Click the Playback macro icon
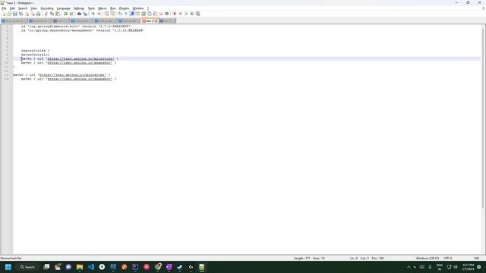 pos(186,14)
